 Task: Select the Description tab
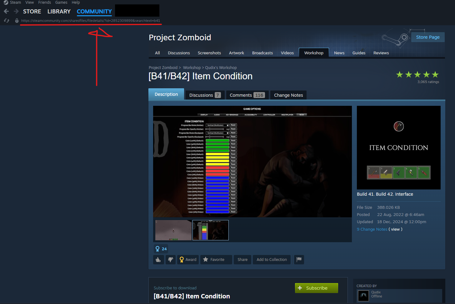coord(166,94)
